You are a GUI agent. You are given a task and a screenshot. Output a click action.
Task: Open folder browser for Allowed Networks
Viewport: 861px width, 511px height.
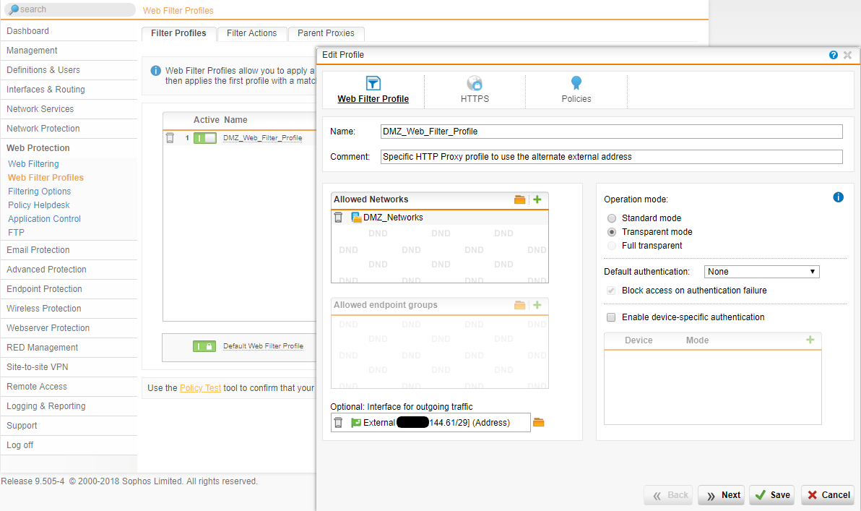519,199
